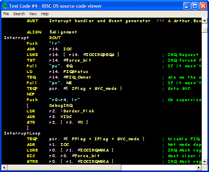Click empty horizontal scrollbar track right of thumb
The width and height of the screenshot is (209, 172).
pos(159,167)
